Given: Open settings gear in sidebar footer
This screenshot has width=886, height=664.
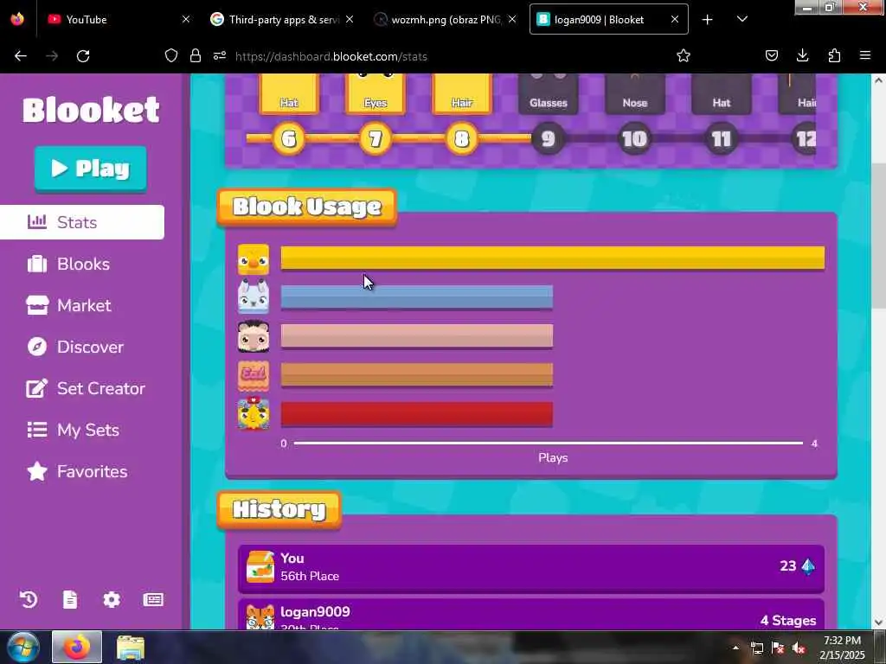Looking at the screenshot, I should [112, 599].
